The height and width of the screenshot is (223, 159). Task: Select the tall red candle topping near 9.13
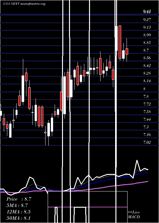(120, 42)
